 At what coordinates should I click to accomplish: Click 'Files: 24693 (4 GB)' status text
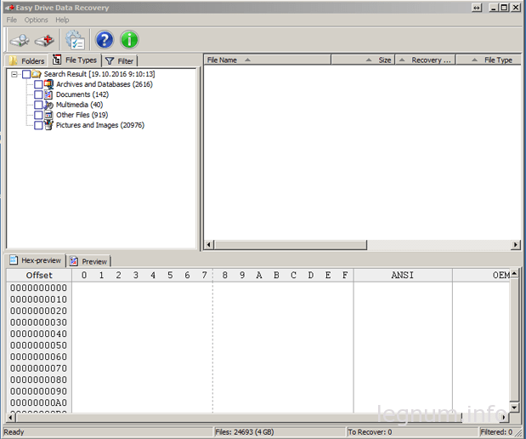tap(245, 432)
